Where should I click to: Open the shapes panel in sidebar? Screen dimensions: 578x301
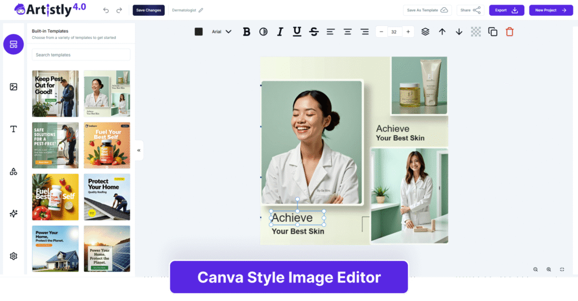pos(14,171)
